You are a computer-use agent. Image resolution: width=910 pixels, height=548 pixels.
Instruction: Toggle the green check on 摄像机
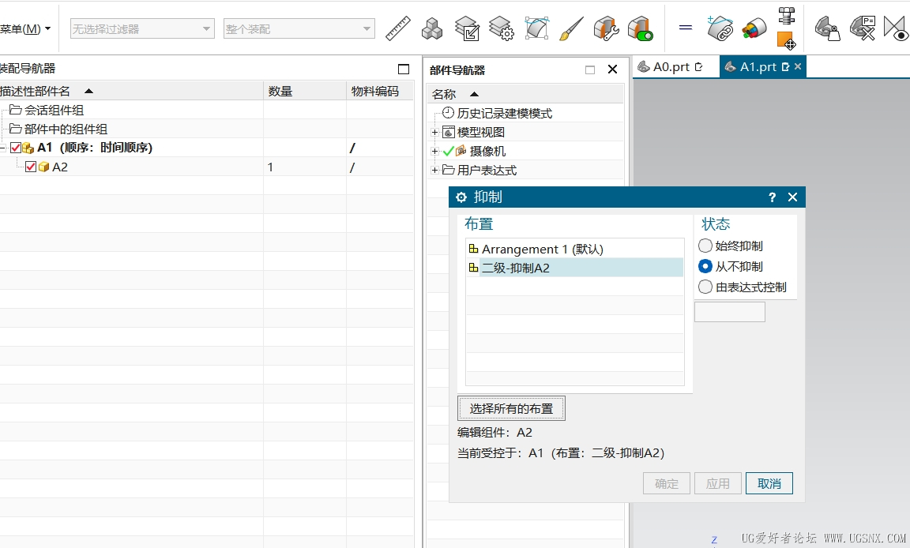[449, 152]
